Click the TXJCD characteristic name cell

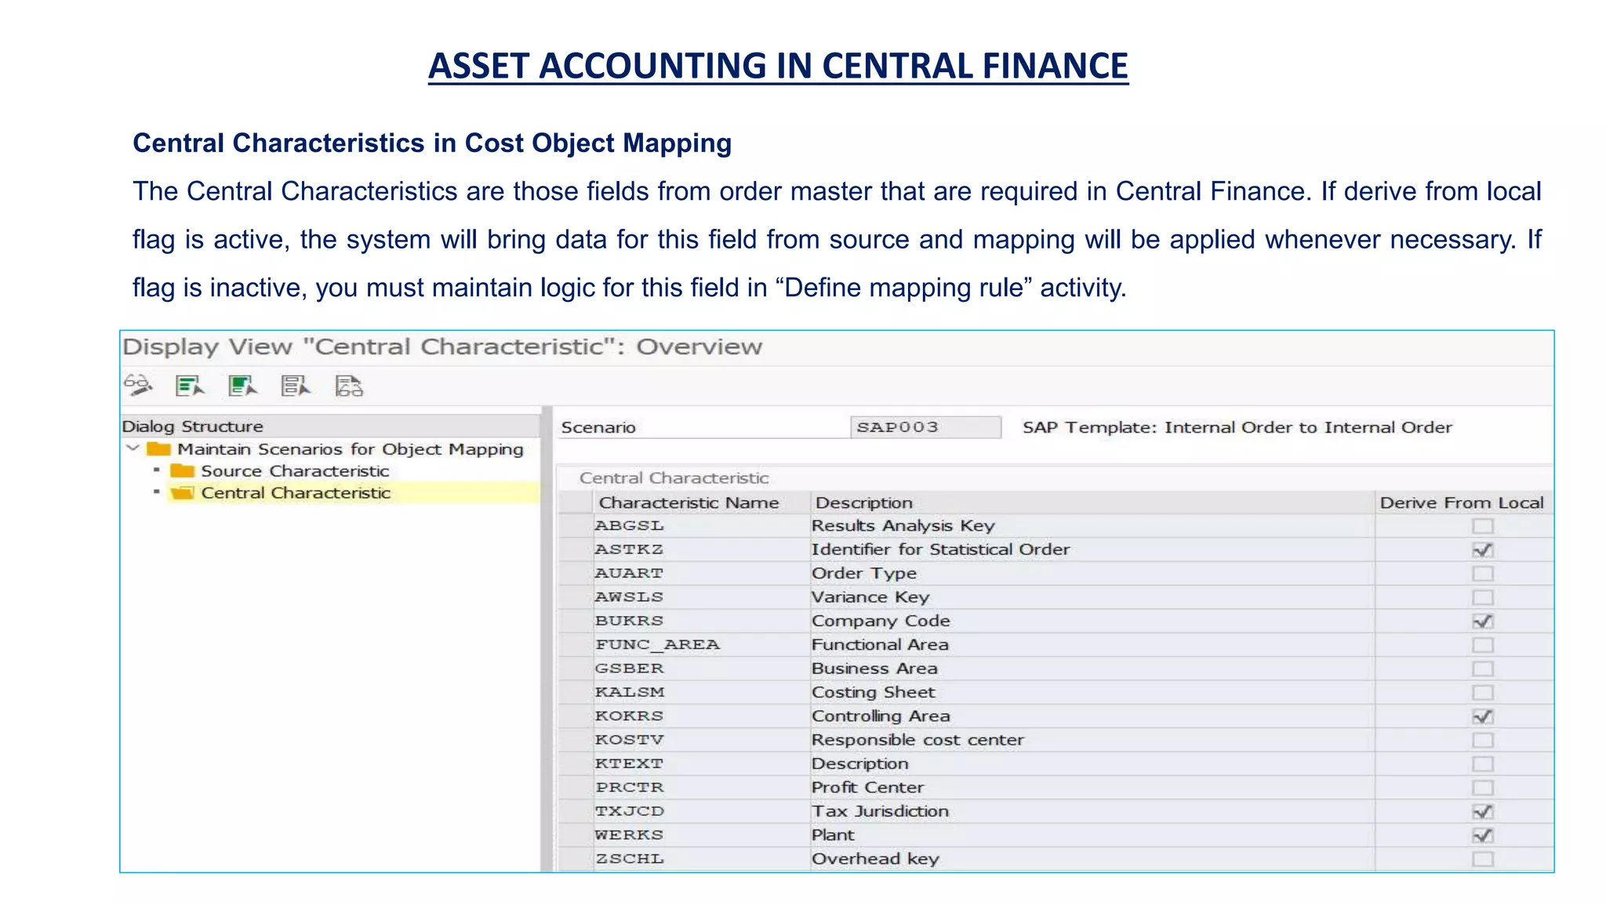pyautogui.click(x=701, y=811)
